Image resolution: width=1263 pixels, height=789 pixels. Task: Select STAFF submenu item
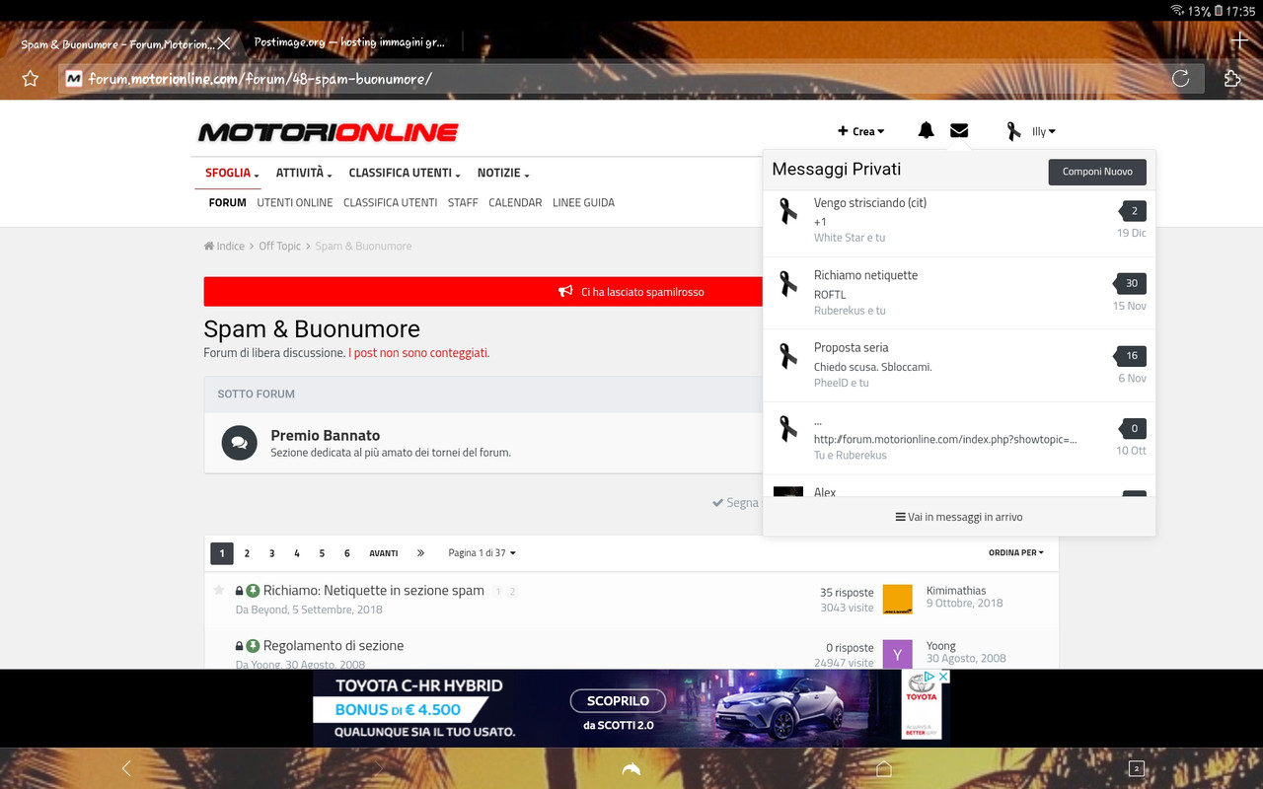[x=463, y=202]
